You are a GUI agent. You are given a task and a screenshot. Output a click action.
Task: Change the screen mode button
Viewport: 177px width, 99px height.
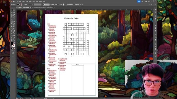tap(13, 53)
